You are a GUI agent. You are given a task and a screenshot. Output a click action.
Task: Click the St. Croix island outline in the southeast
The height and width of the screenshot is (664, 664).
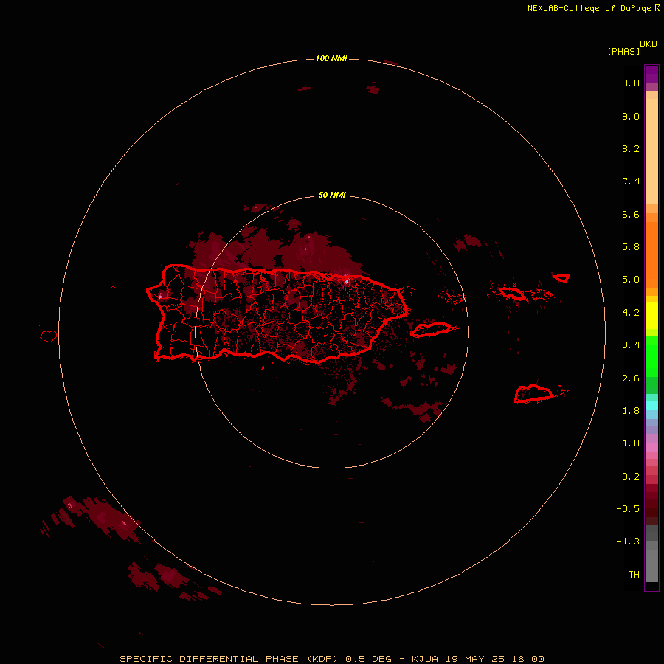(534, 393)
